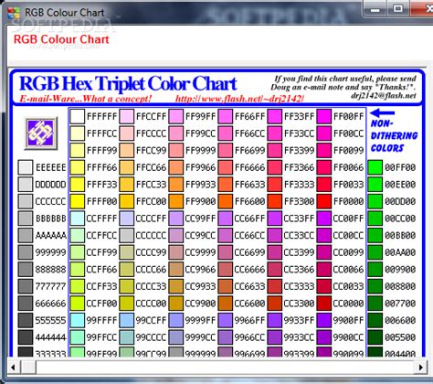Screen dimensions: 433x384
Task: Pick the FFFF00 yellow swatch
Action: coord(78,201)
